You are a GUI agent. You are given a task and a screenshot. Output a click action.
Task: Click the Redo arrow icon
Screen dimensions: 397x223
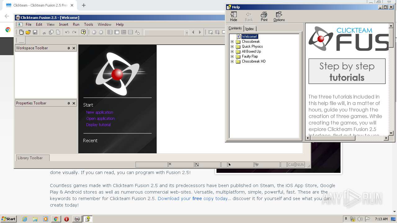pos(74,32)
